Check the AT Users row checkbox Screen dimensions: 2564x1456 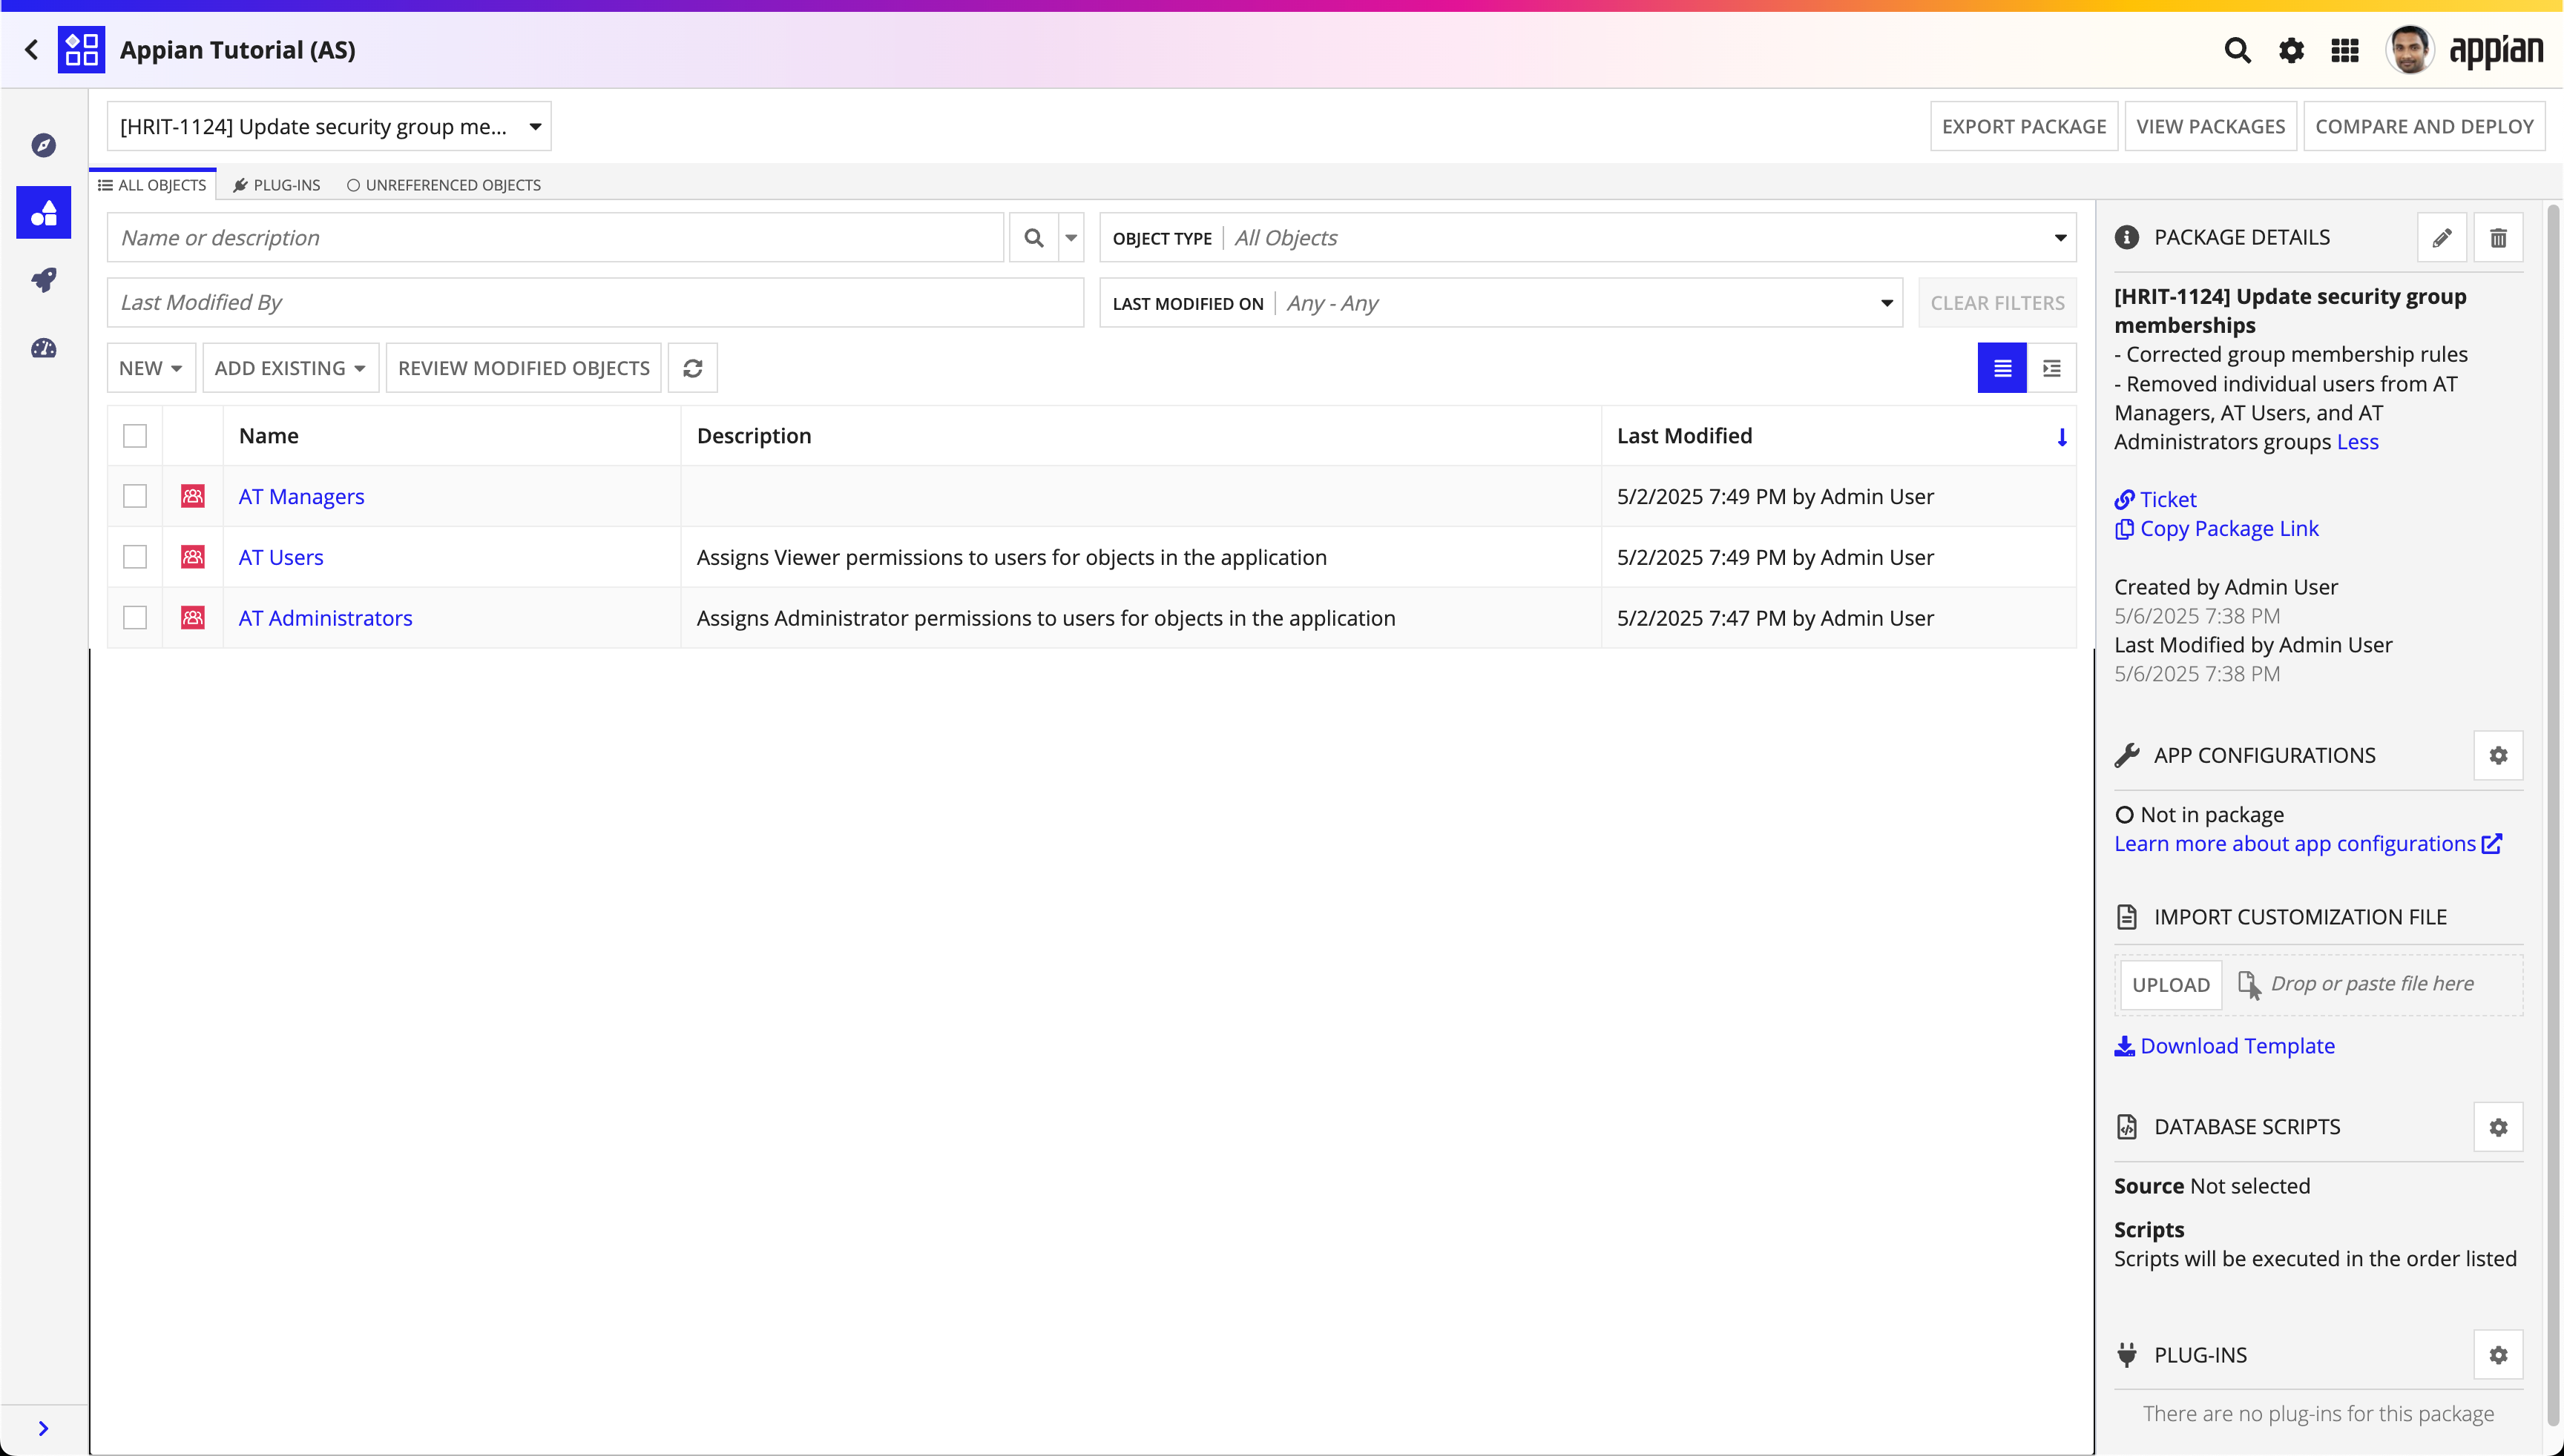[135, 557]
